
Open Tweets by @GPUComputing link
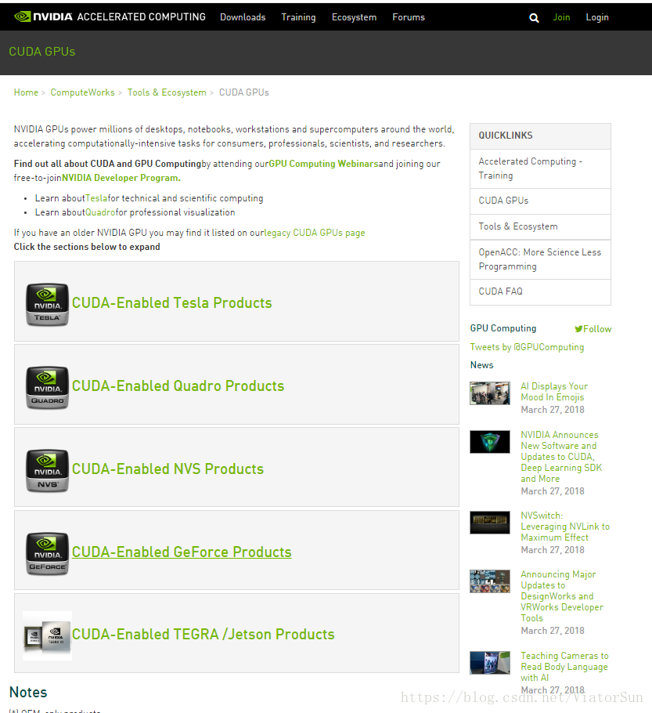coord(527,347)
